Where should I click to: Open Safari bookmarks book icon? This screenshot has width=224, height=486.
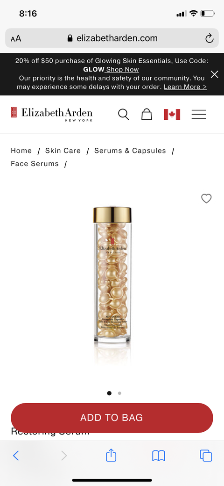pos(159,456)
